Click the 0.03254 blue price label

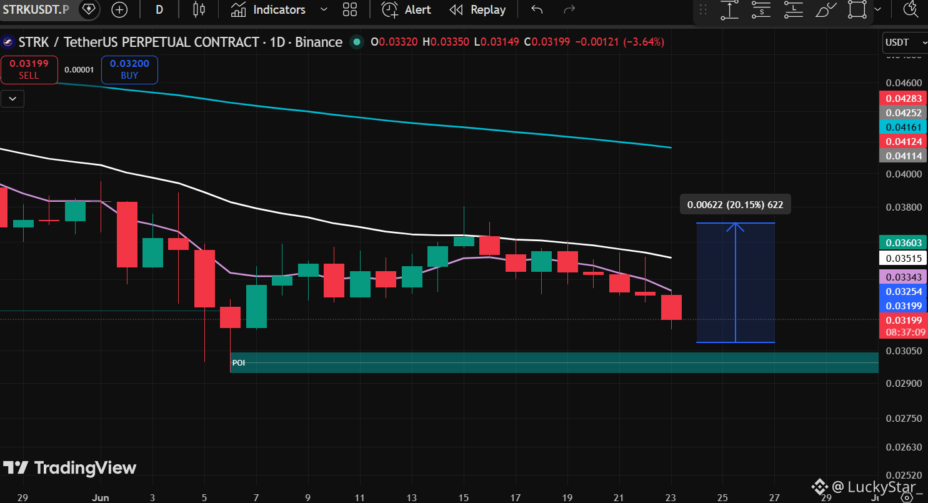903,291
